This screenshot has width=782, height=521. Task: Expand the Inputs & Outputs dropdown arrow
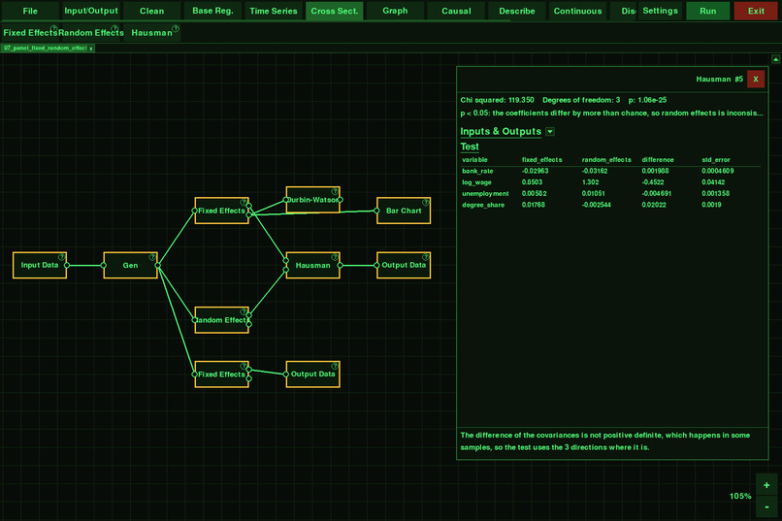click(550, 132)
